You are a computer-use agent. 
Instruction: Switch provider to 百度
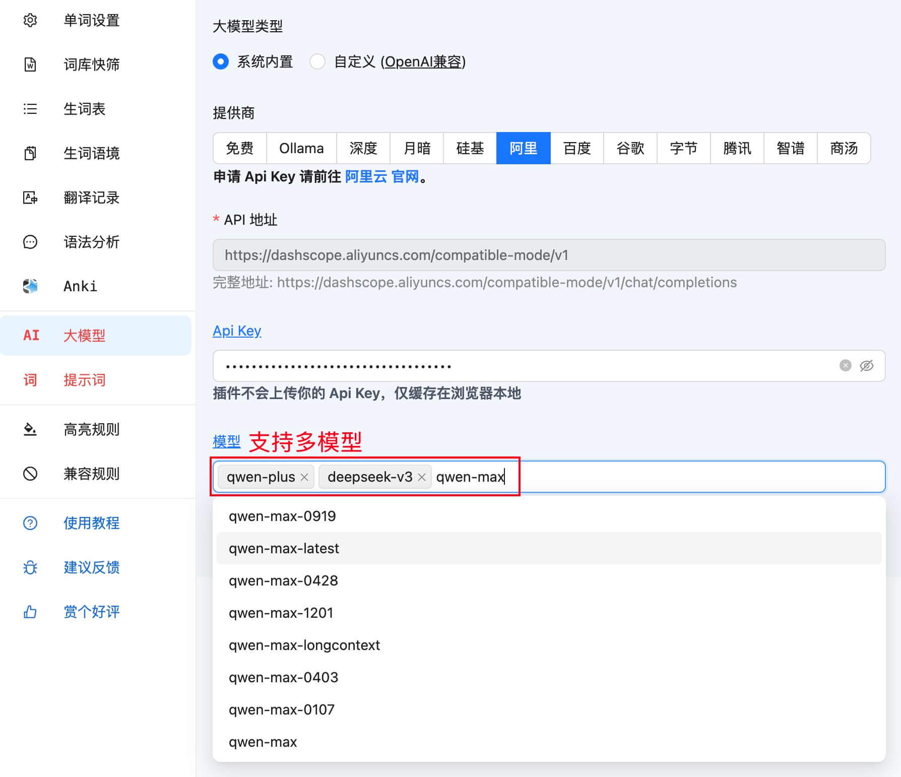pos(576,148)
